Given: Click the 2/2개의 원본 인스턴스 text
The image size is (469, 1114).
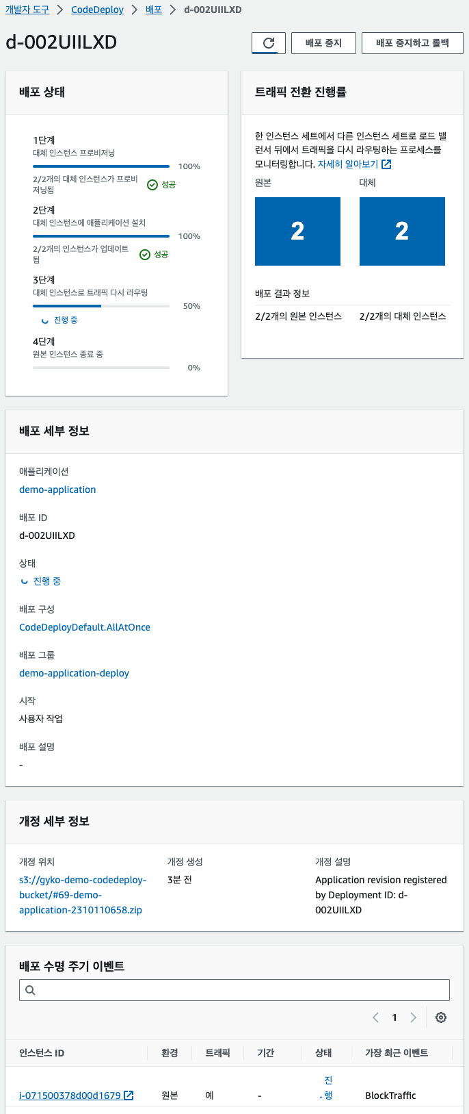Looking at the screenshot, I should tap(298, 316).
